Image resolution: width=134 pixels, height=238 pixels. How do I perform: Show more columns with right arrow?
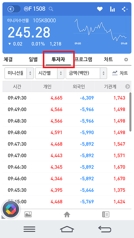coord(127,86)
